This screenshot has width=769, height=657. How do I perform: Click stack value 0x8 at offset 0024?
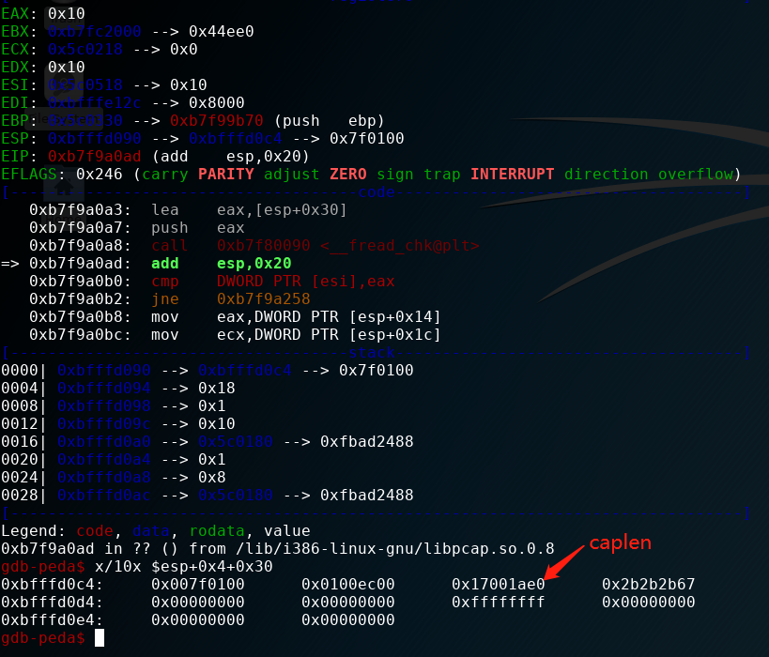[x=212, y=477]
